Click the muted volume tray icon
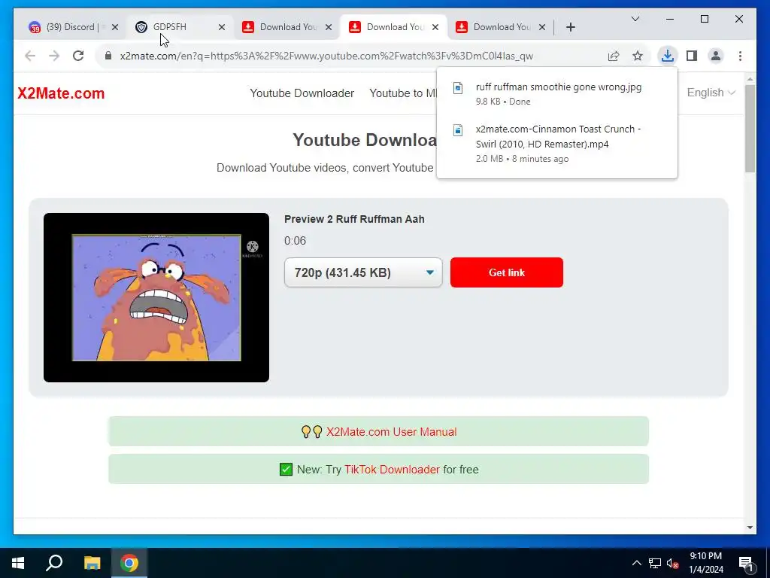 tap(673, 563)
